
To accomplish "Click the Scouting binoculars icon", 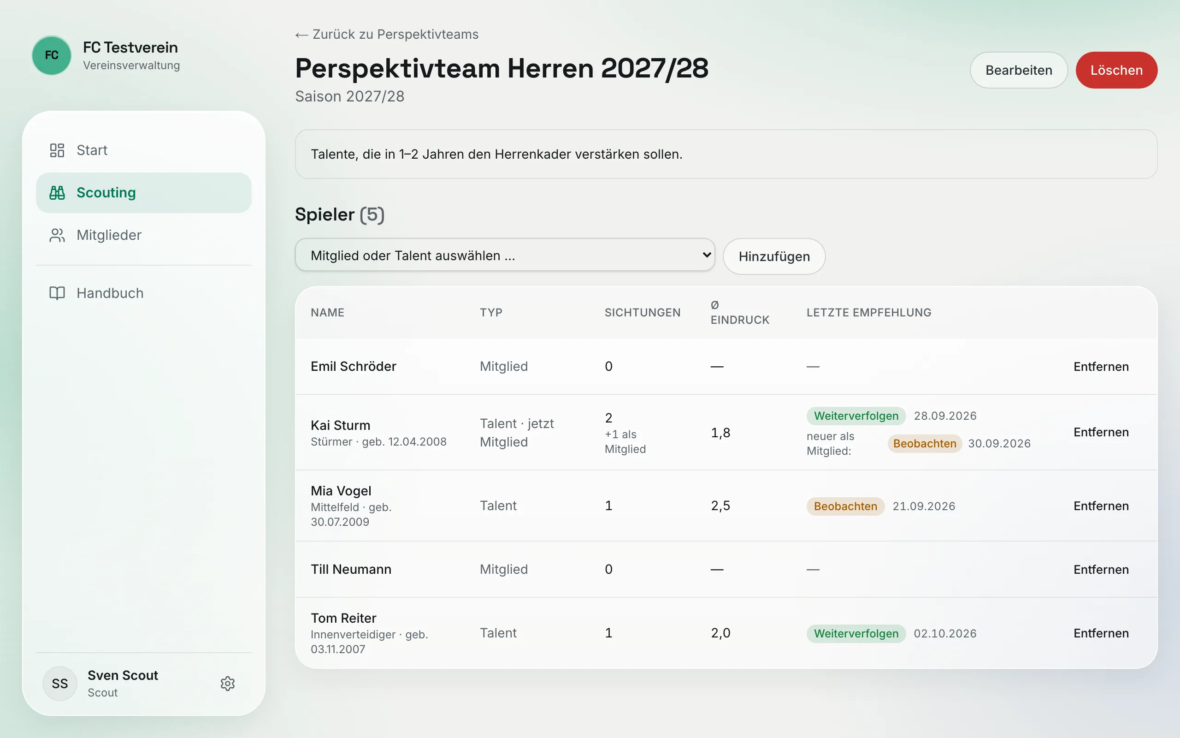I will 57,193.
